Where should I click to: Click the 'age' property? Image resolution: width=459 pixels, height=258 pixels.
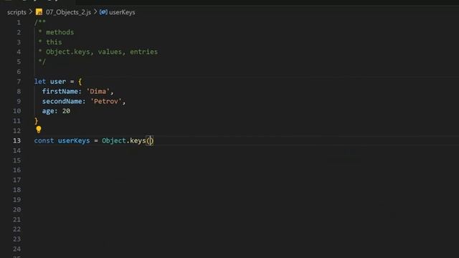pyautogui.click(x=48, y=111)
